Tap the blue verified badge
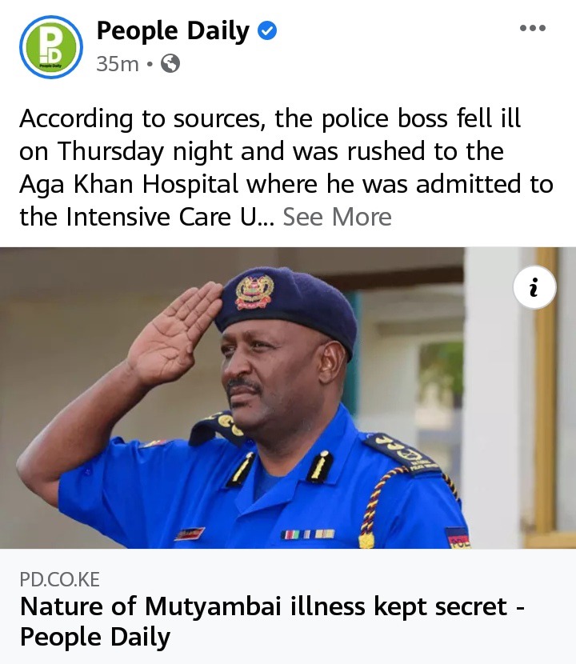The height and width of the screenshot is (664, 576). (x=268, y=31)
